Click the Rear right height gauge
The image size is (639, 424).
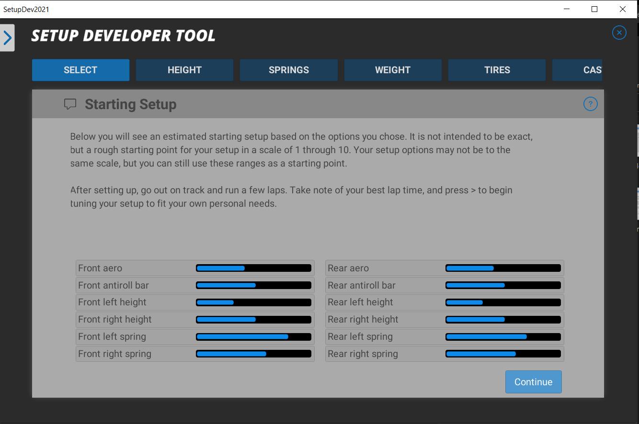[x=503, y=319]
